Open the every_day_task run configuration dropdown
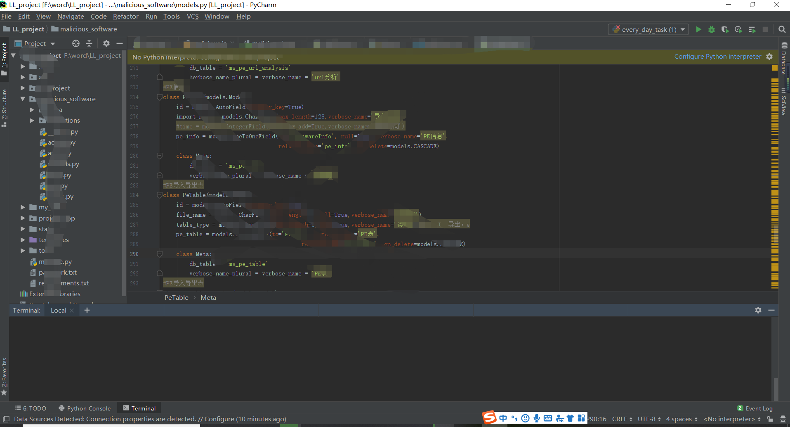Viewport: 790px width, 427px height. [x=648, y=29]
